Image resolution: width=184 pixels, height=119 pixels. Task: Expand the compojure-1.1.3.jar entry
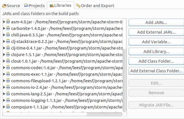tap(4, 107)
